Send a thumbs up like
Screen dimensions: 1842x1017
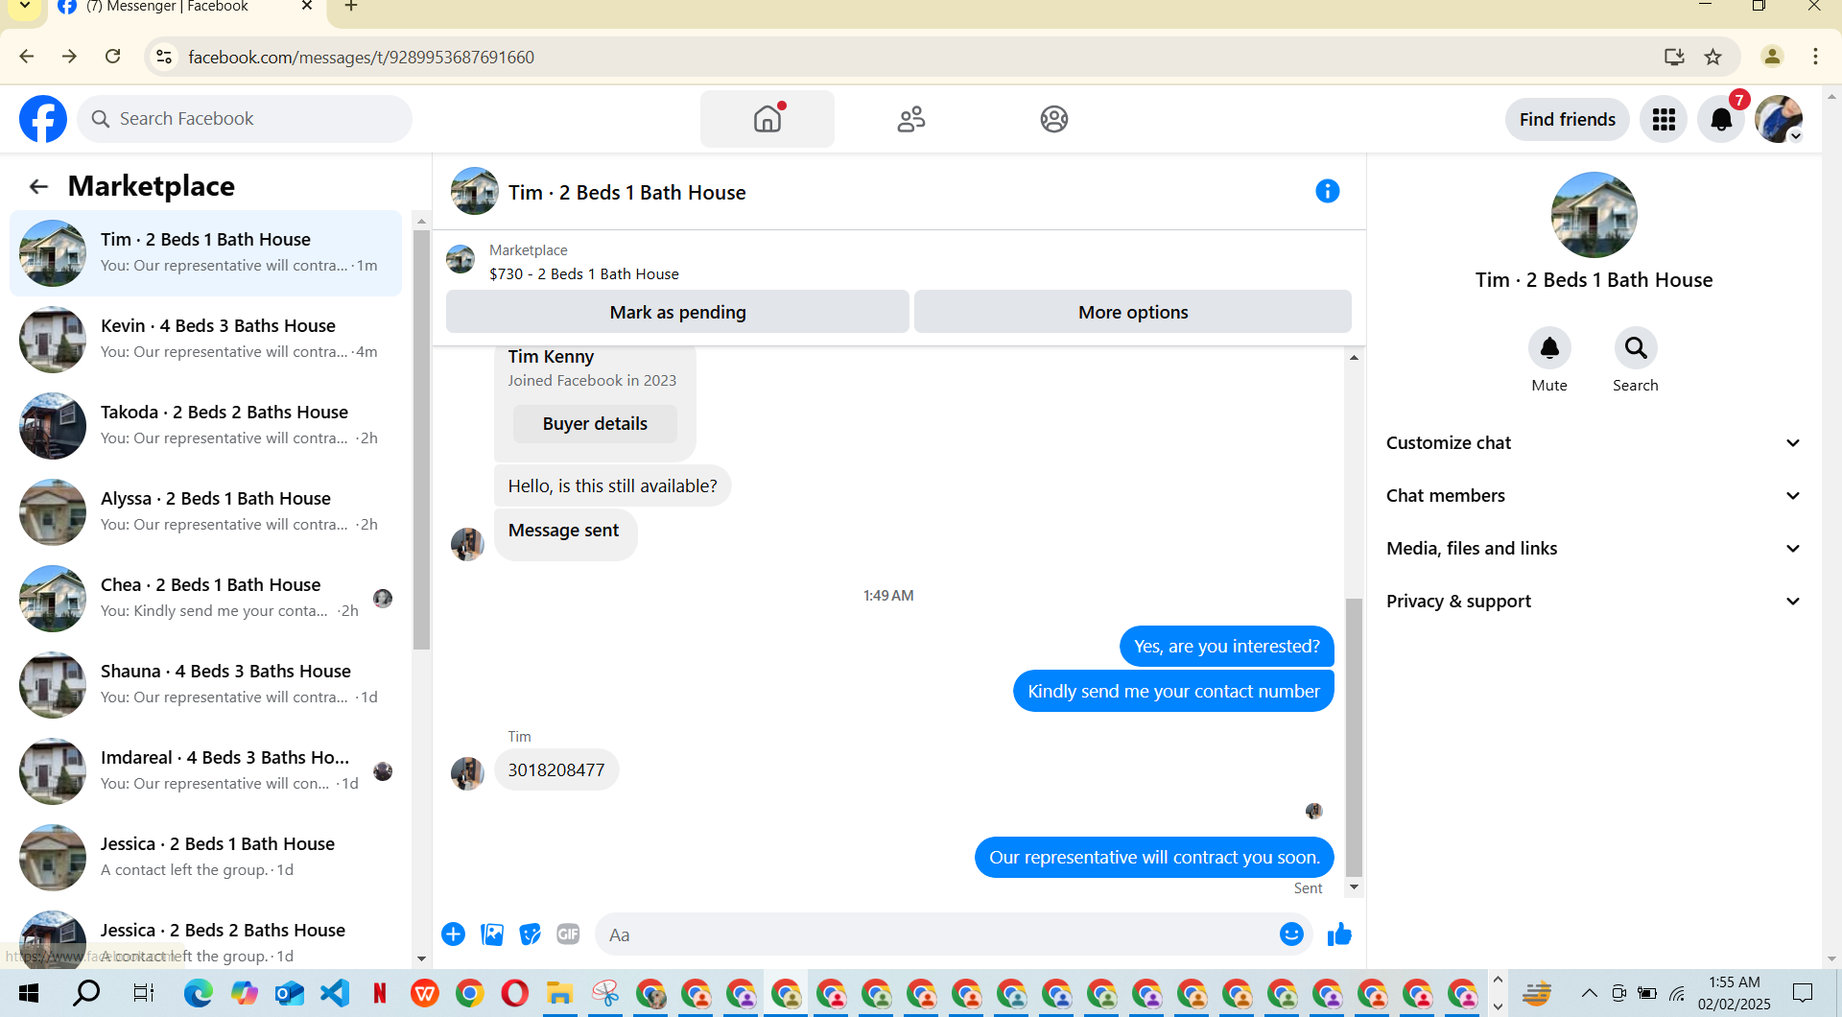1339,934
